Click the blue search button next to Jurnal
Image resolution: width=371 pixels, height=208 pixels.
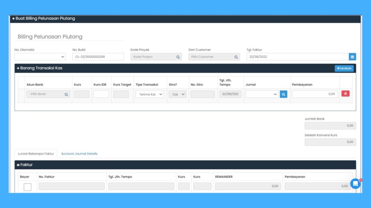coord(283,94)
